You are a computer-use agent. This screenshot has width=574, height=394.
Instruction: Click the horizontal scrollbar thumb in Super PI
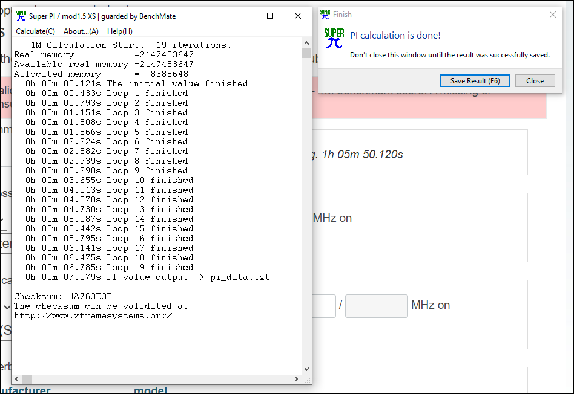pyautogui.click(x=27, y=379)
